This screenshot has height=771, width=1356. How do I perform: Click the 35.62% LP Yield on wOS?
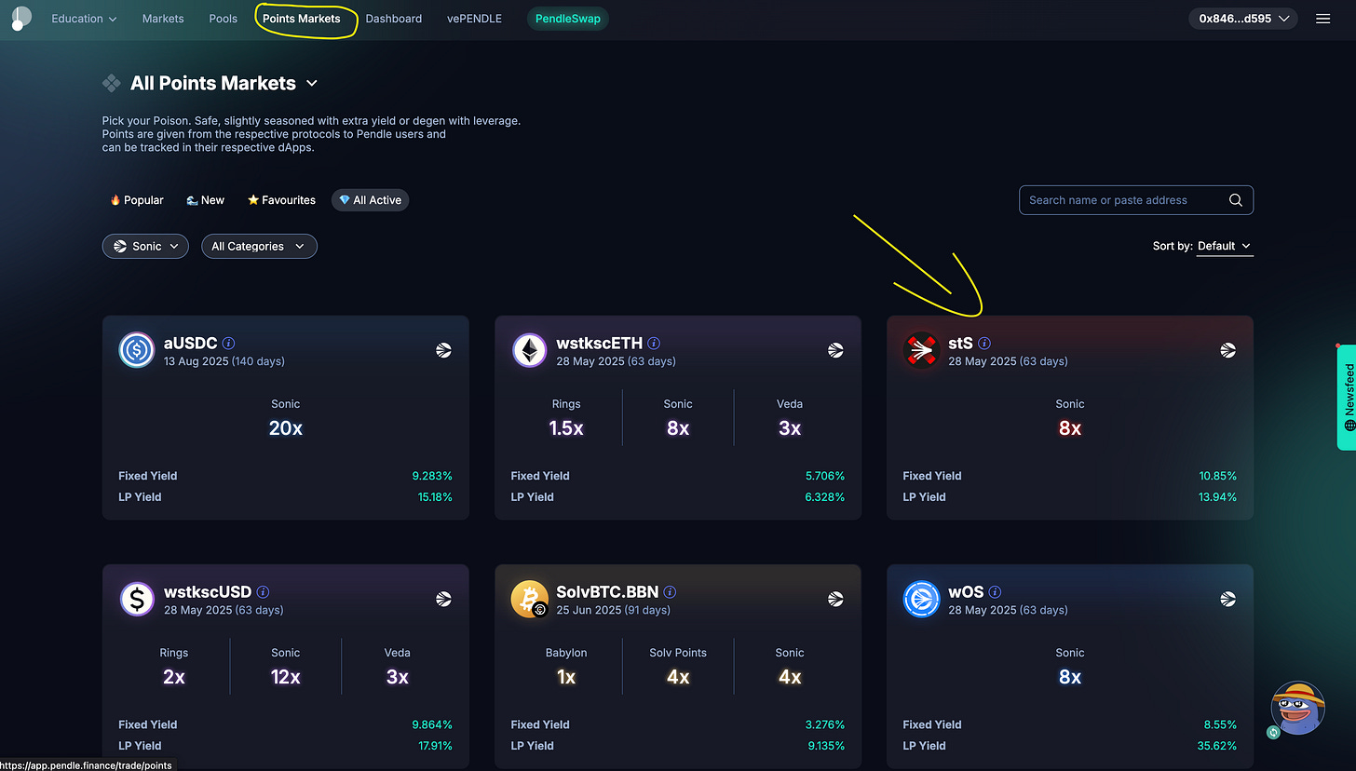pyautogui.click(x=1217, y=746)
